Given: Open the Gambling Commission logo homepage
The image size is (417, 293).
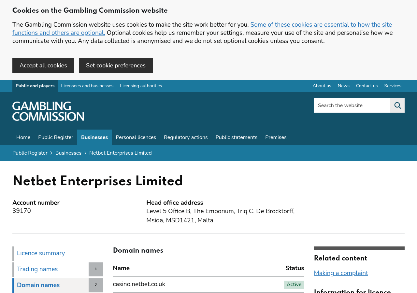Looking at the screenshot, I should point(48,111).
